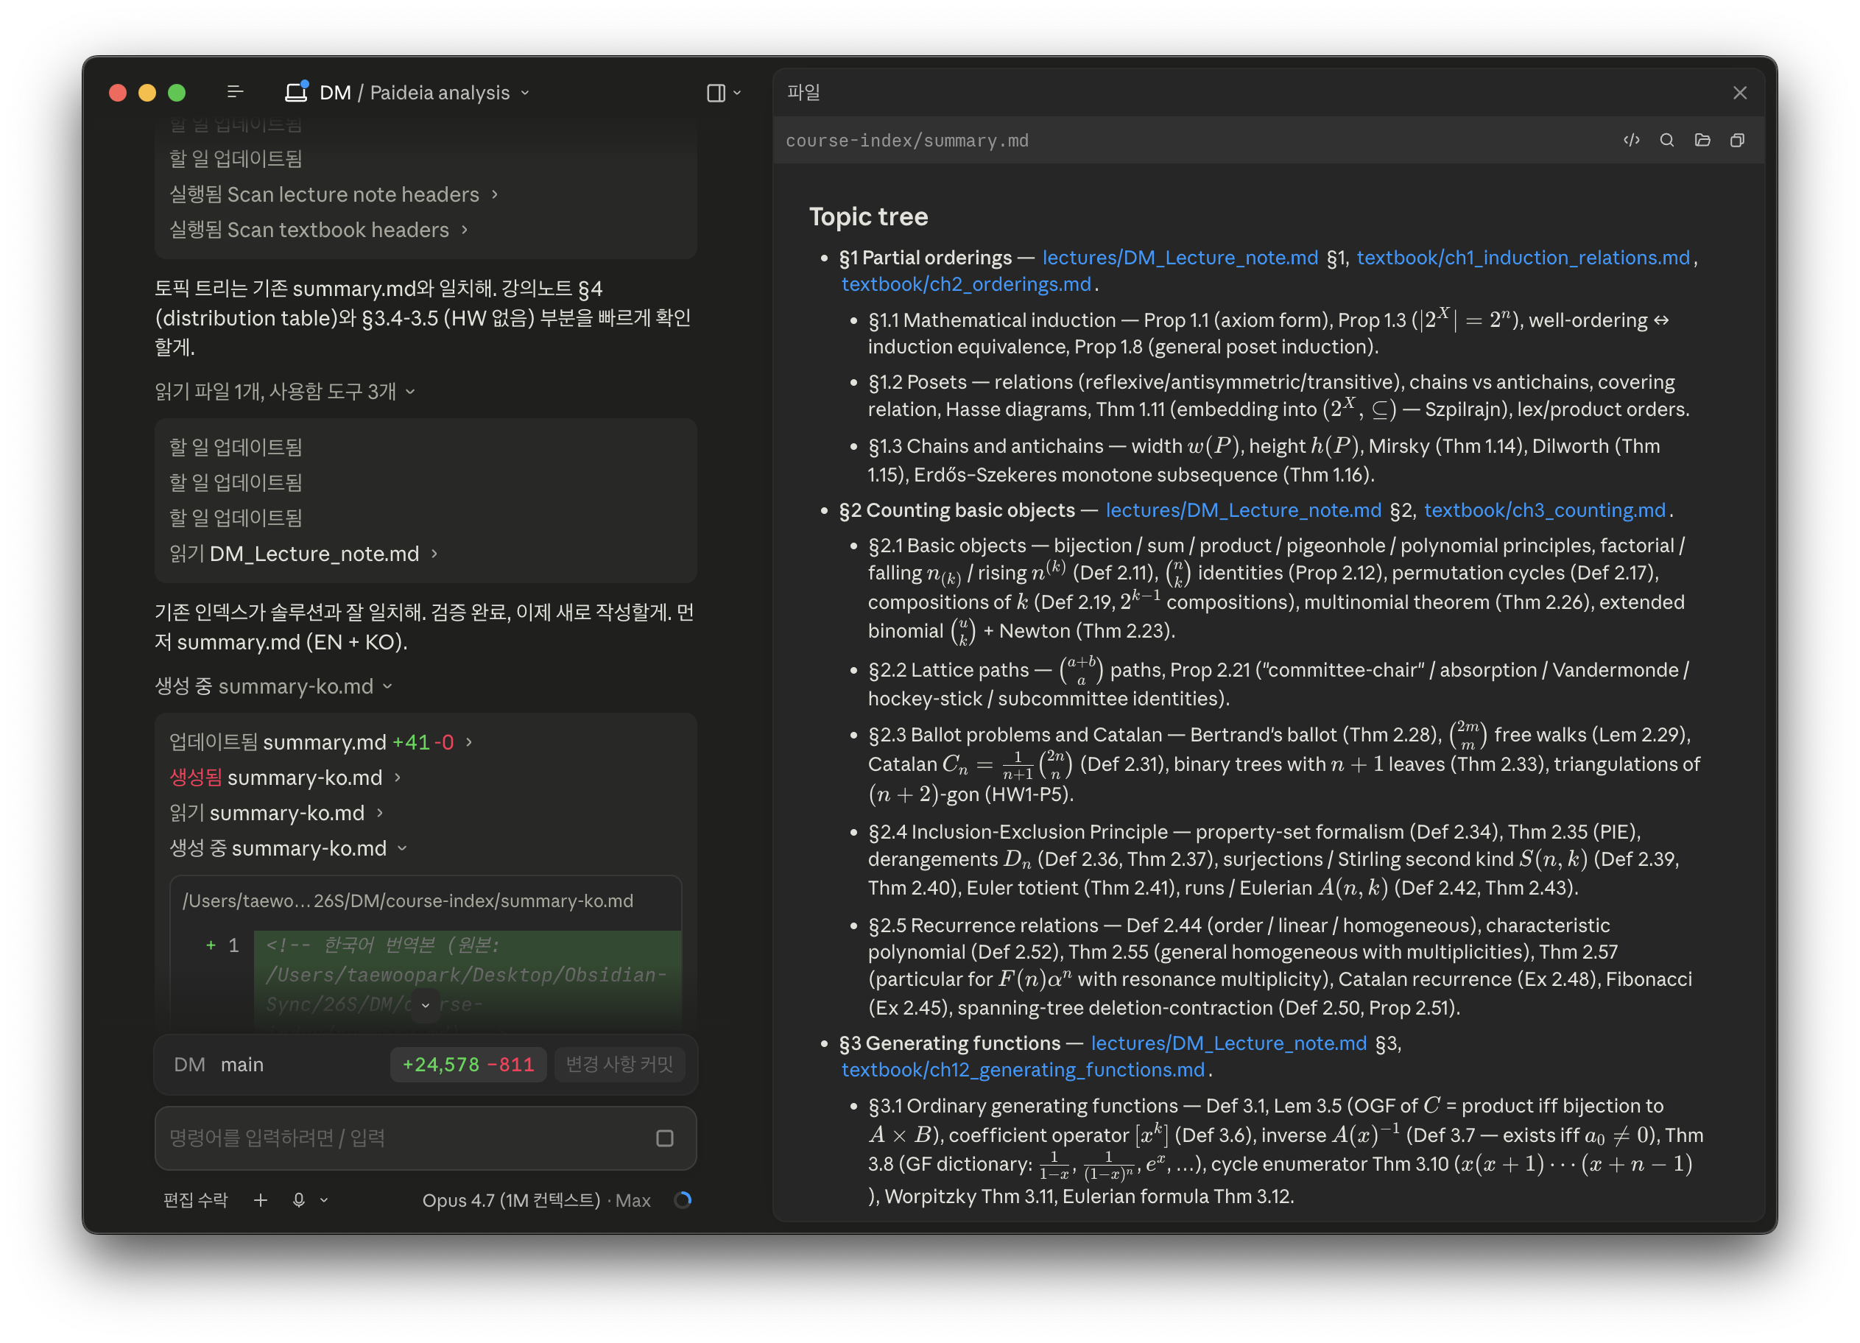Open layout chevron dropdown
This screenshot has width=1860, height=1343.
pos(736,93)
